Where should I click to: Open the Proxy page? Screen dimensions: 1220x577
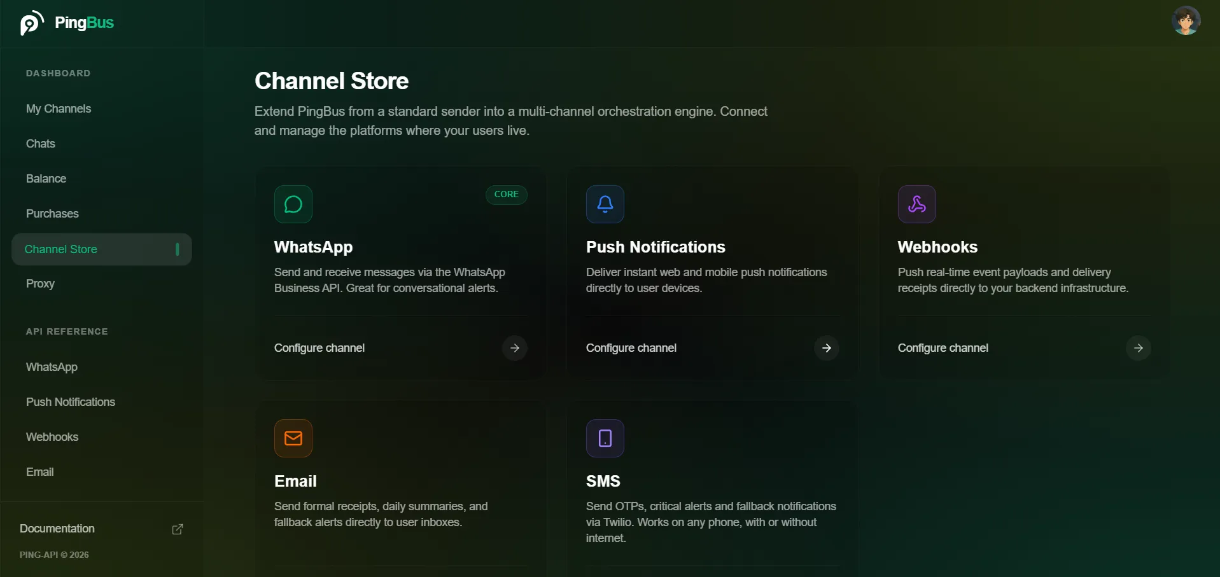pos(40,284)
